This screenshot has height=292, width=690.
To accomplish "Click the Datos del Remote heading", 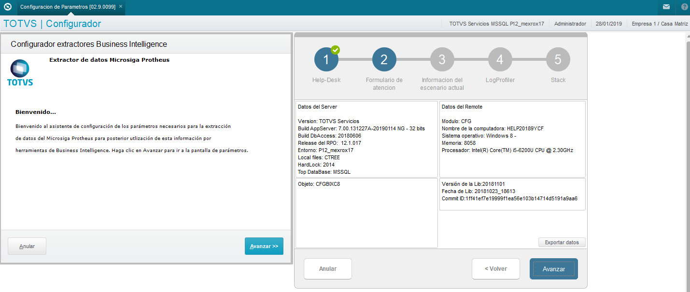I will (462, 107).
